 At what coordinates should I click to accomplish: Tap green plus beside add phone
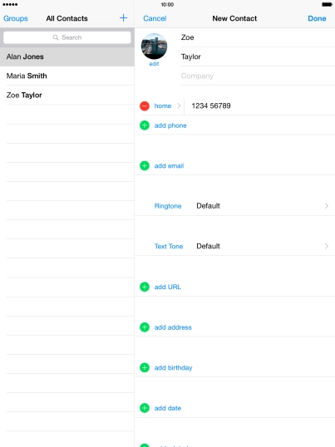coord(145,125)
